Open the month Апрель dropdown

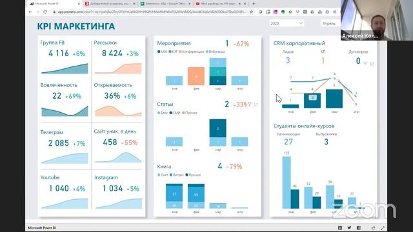pos(331,23)
